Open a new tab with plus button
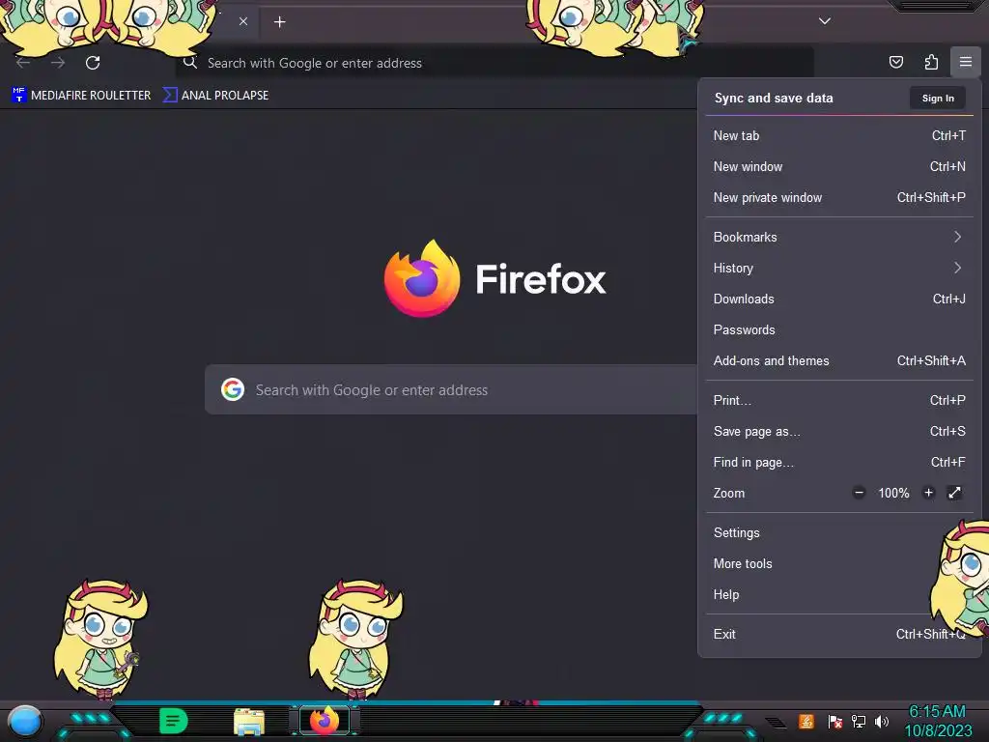 279,22
